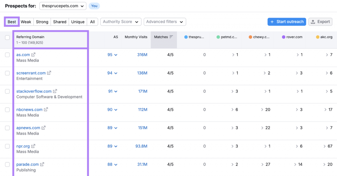337x176 pixels.
Task: Open the parade.com domain link
Action: (28, 165)
